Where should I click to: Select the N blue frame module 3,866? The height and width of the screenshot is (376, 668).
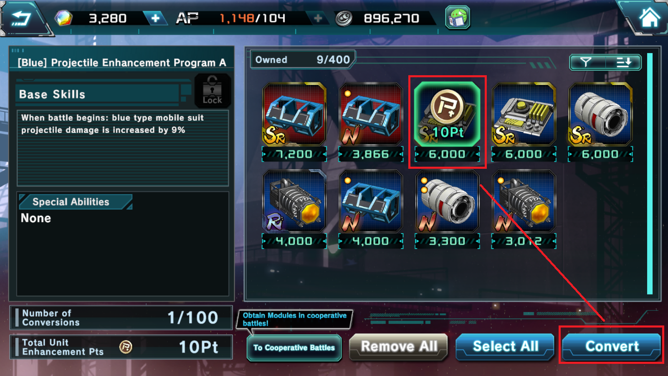click(x=371, y=122)
